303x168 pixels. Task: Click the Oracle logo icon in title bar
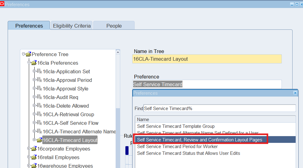click(2, 4)
